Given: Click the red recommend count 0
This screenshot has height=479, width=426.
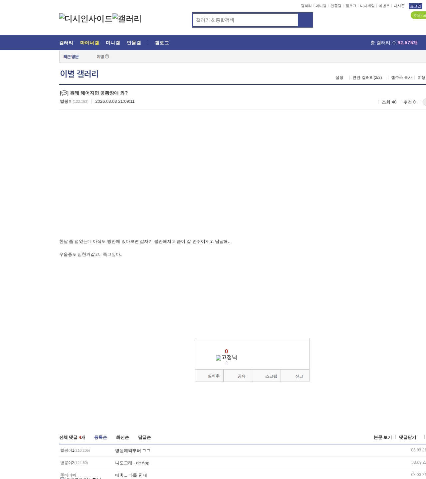Looking at the screenshot, I should [x=226, y=351].
